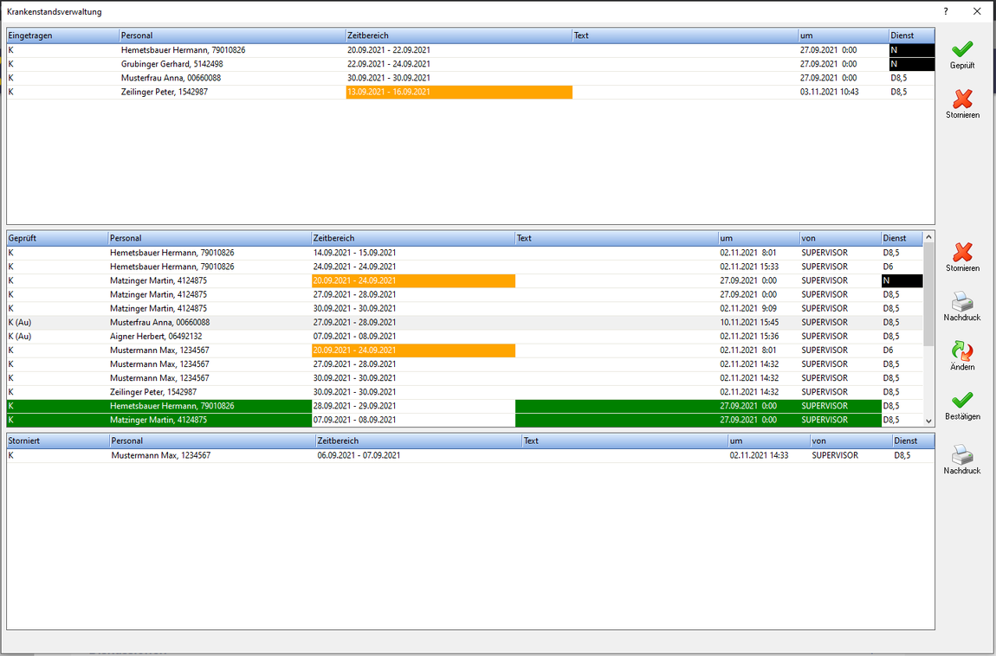Screen dimensions: 996x656
Task: Select the Zeilinger Peter row with orange date range
Action: 164,92
